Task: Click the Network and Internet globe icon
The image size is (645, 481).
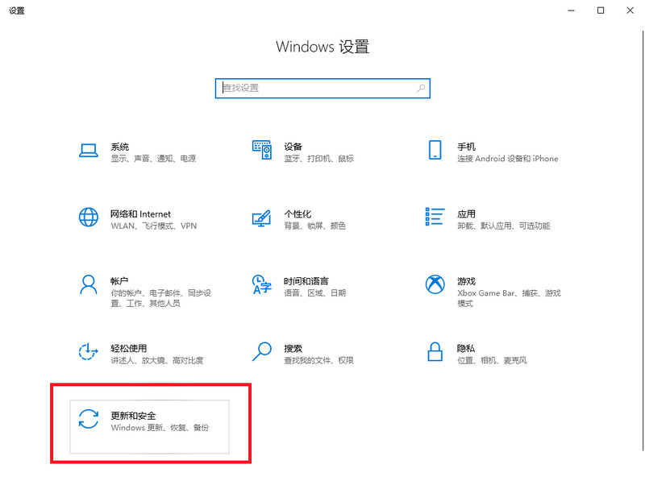Action: coord(89,218)
